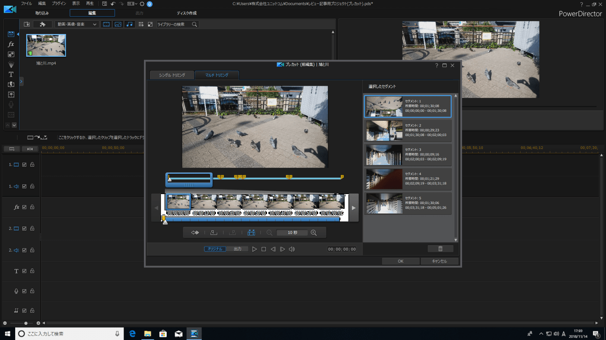Click the library search magnifier icon
Image resolution: width=606 pixels, height=340 pixels.
coord(194,24)
